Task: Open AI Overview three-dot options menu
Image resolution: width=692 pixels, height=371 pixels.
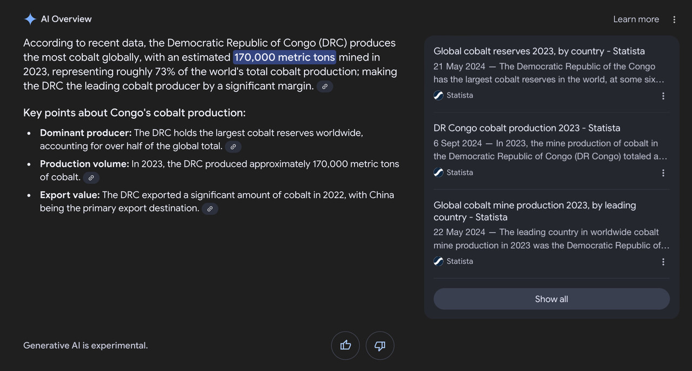Action: pyautogui.click(x=674, y=19)
